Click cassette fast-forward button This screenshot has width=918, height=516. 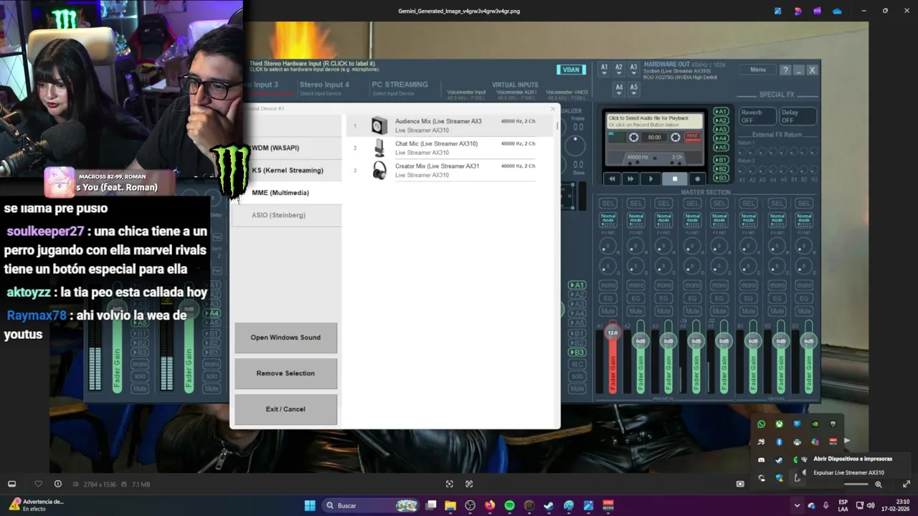click(631, 178)
